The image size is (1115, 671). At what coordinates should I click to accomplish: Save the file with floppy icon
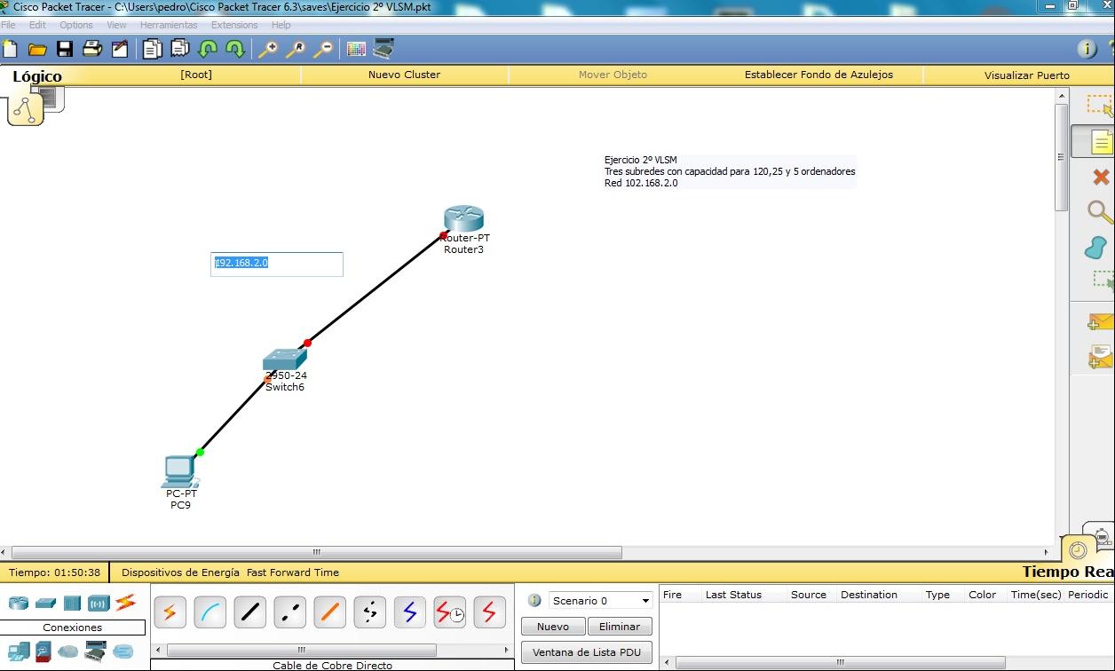tap(65, 49)
